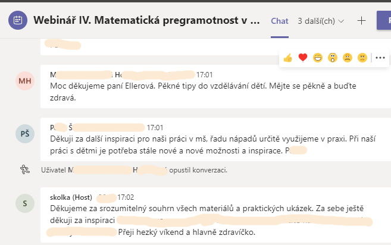The width and height of the screenshot is (391, 245).
Task: React with the angry face emoji
Action: coord(362,58)
